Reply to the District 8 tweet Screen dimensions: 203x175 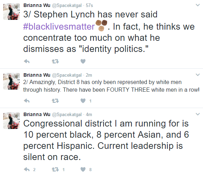[27, 101]
